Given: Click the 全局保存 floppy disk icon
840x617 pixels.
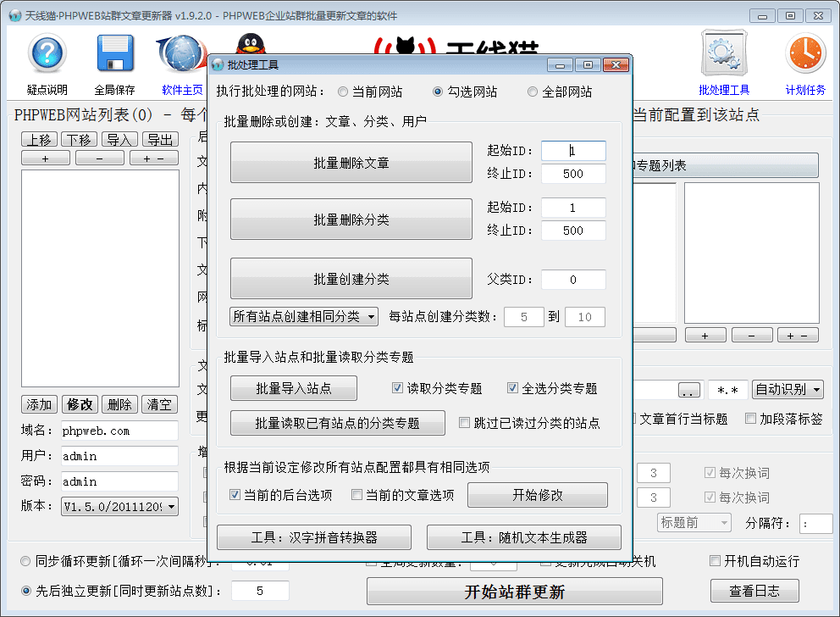Looking at the screenshot, I should [x=114, y=53].
